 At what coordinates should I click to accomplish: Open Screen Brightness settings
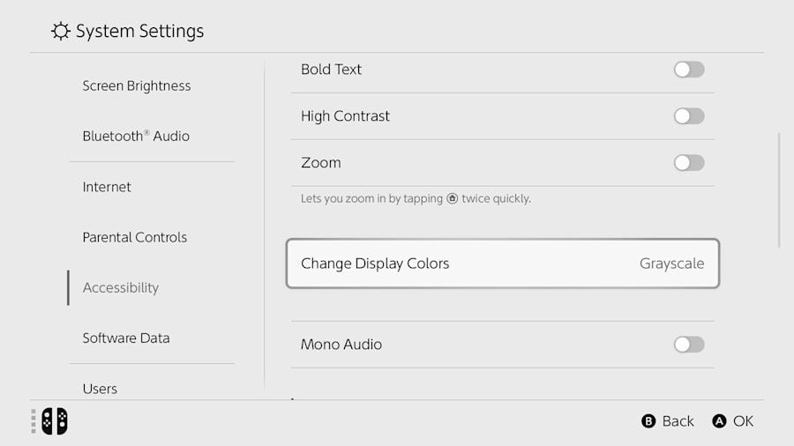point(137,86)
